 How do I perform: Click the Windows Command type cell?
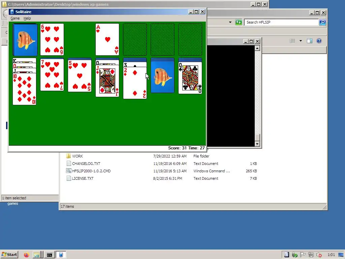(x=212, y=171)
